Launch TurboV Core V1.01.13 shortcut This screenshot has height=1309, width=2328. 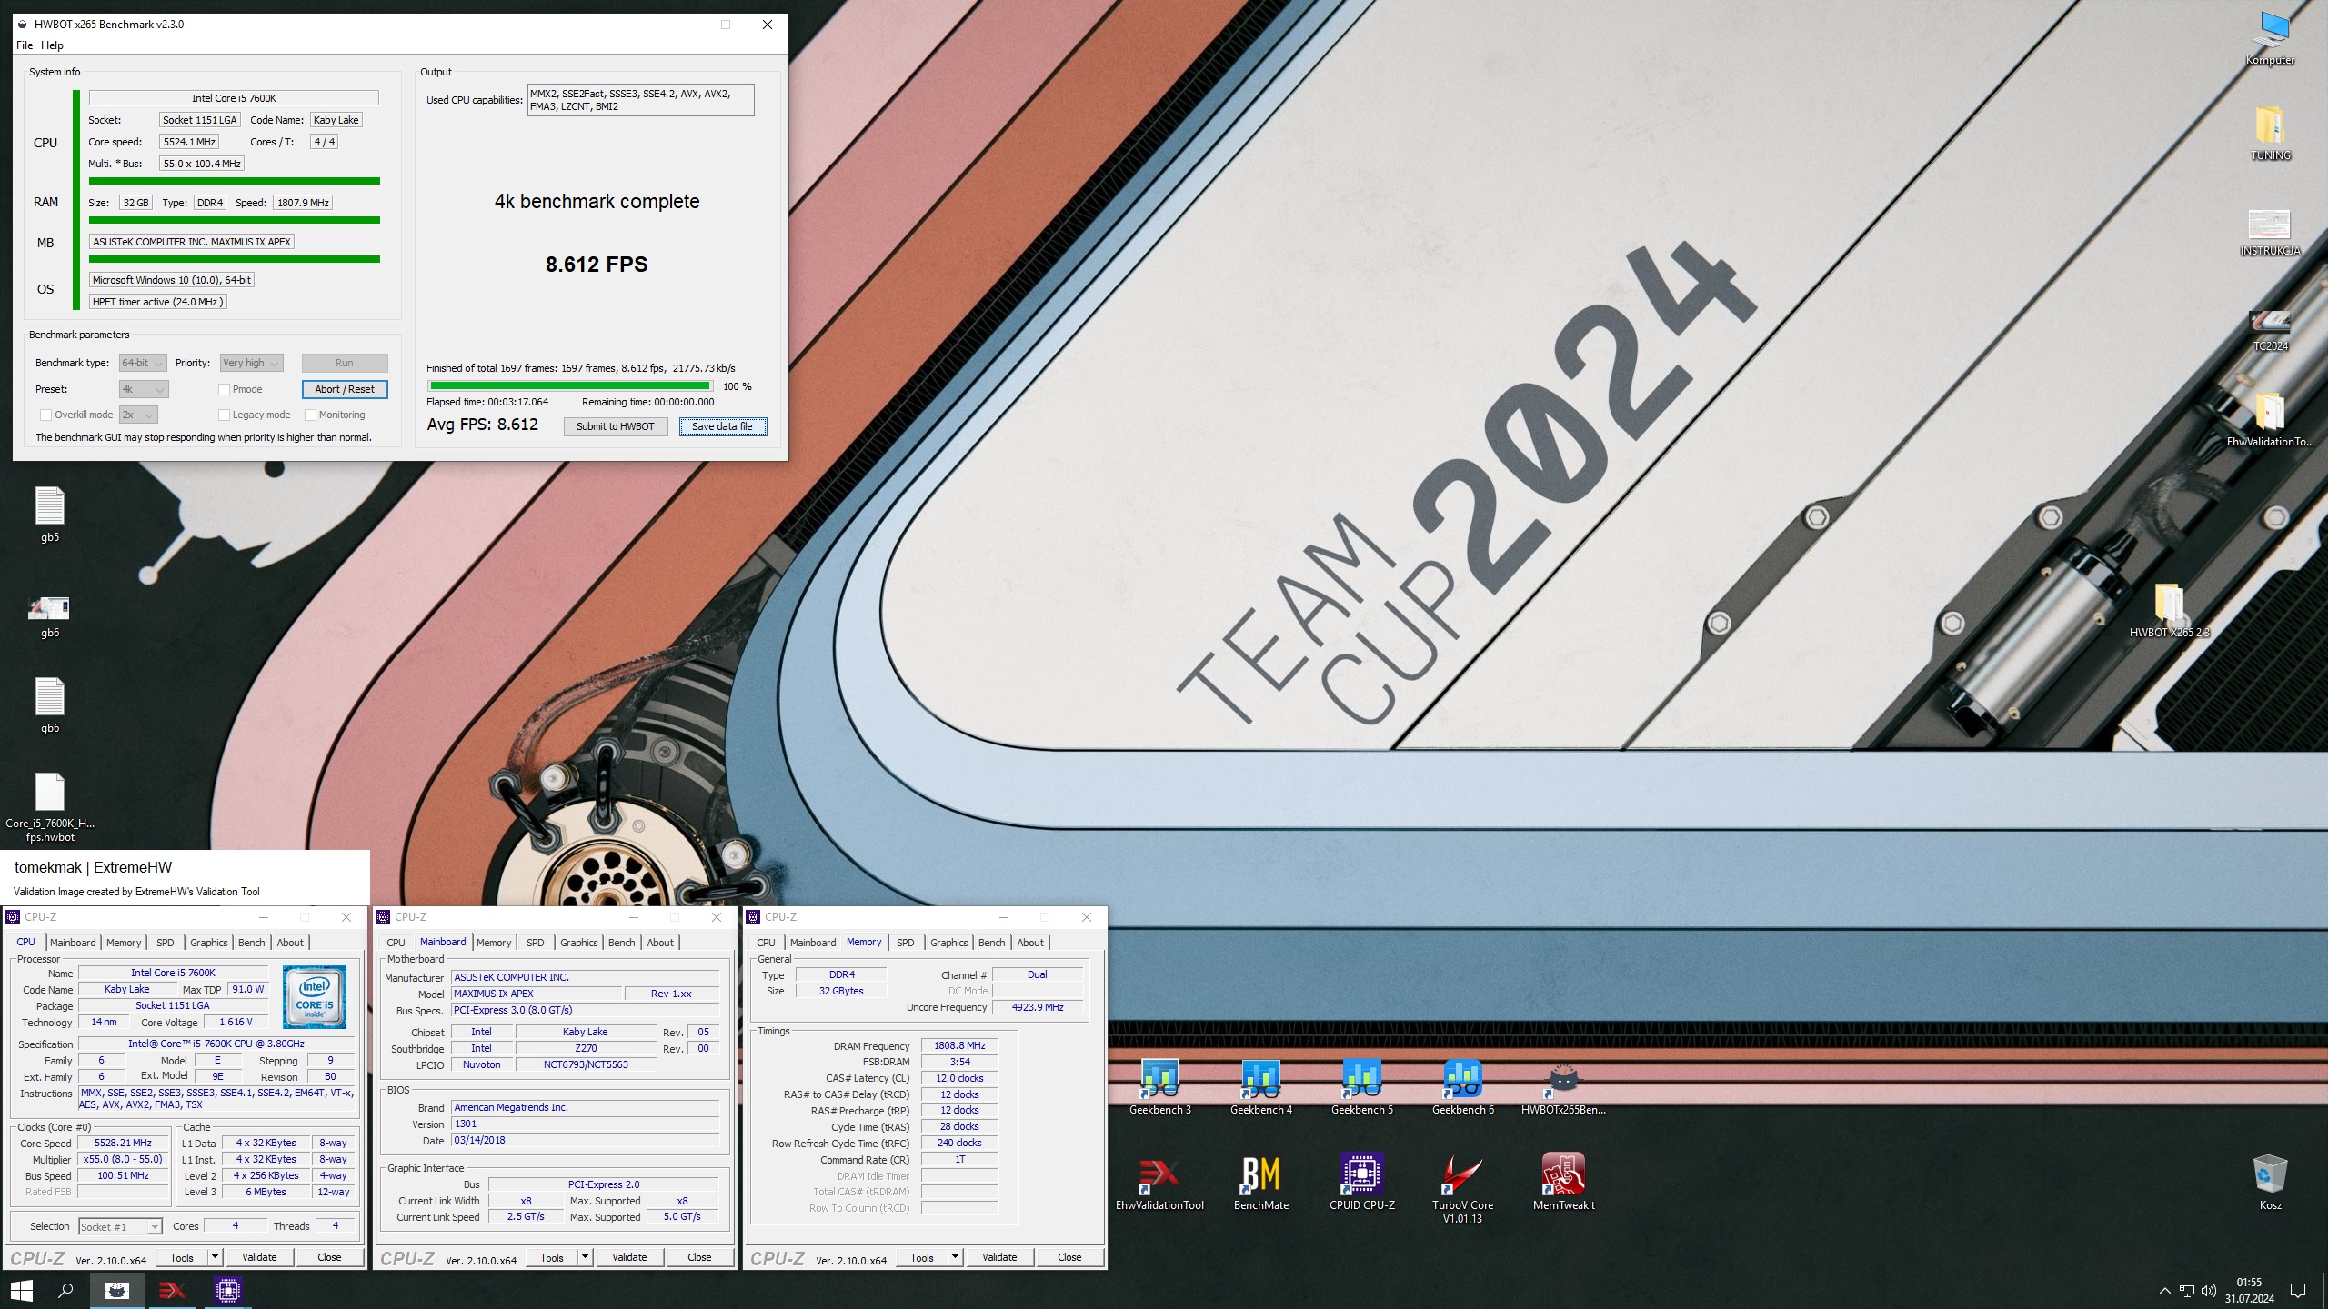pyautogui.click(x=1463, y=1189)
